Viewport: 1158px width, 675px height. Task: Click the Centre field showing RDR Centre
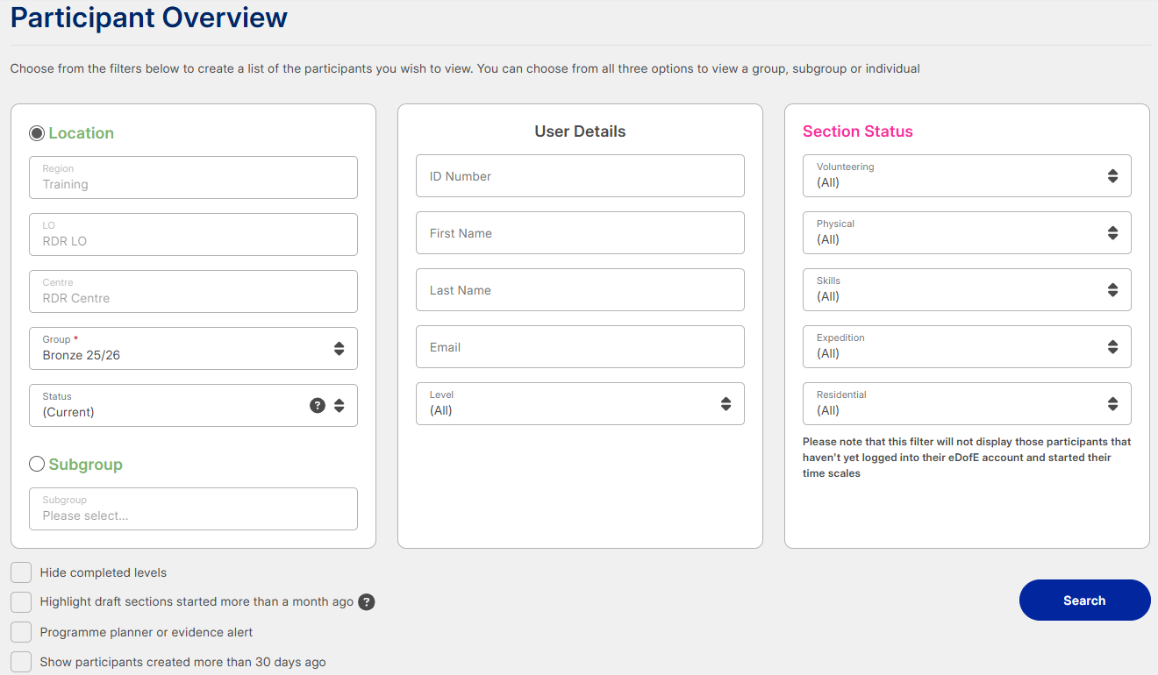tap(193, 291)
